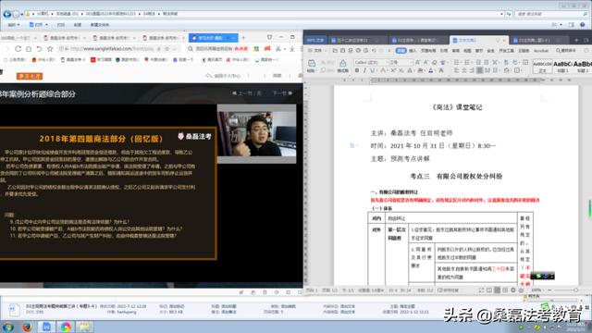592x333 pixels.
Task: Click the borders icon in paragraph group
Action: 517,70
